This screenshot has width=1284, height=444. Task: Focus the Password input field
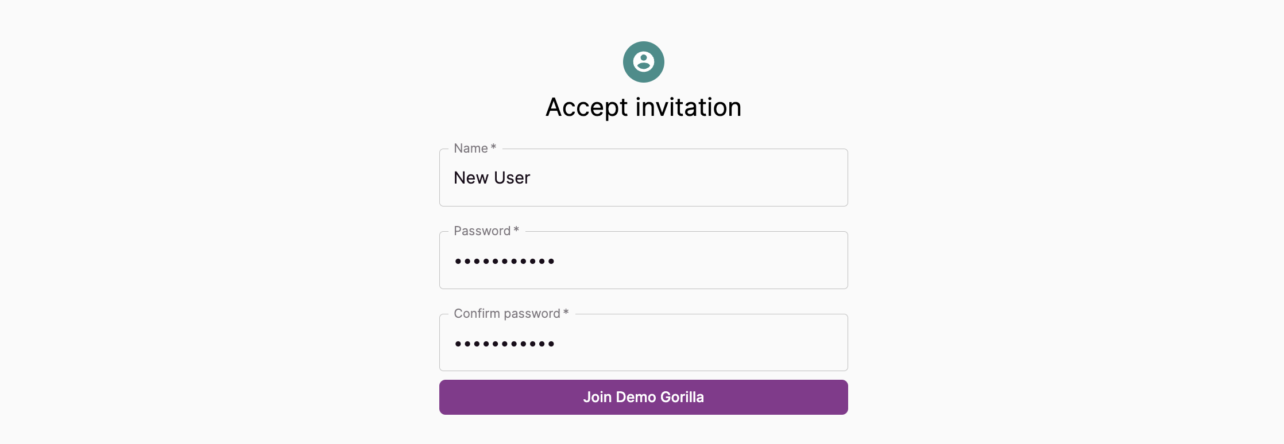click(x=643, y=260)
